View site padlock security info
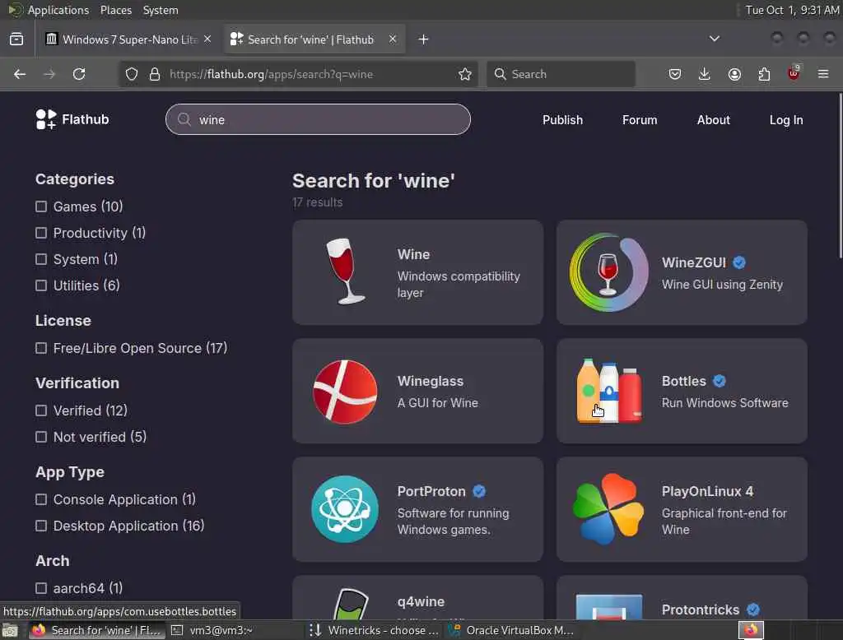The width and height of the screenshot is (843, 640). coord(155,74)
